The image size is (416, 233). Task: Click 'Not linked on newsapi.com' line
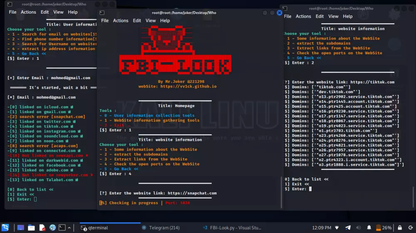pos(48,155)
